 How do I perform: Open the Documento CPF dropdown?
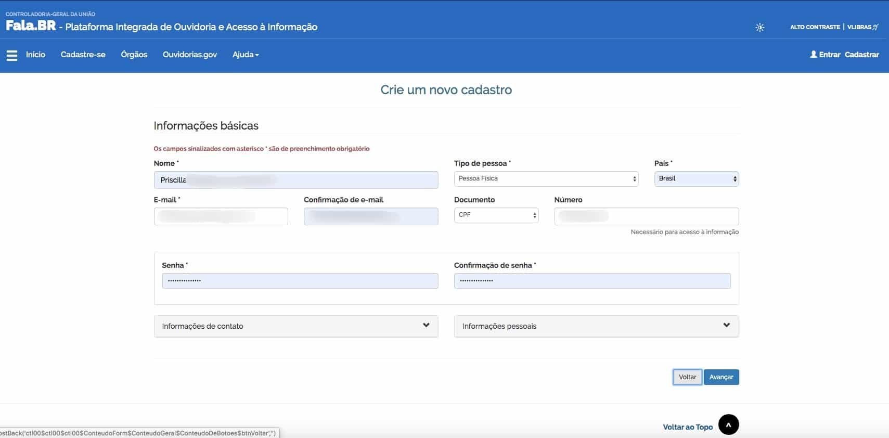[496, 215]
